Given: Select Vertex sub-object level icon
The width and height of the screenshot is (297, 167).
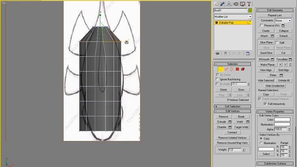Looking at the screenshot, I should click(x=220, y=69).
